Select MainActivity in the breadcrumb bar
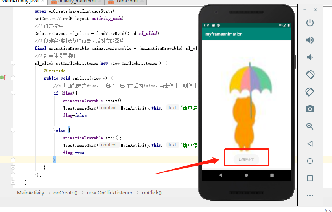Image resolution: width=332 pixels, height=212 pixels. point(31,193)
